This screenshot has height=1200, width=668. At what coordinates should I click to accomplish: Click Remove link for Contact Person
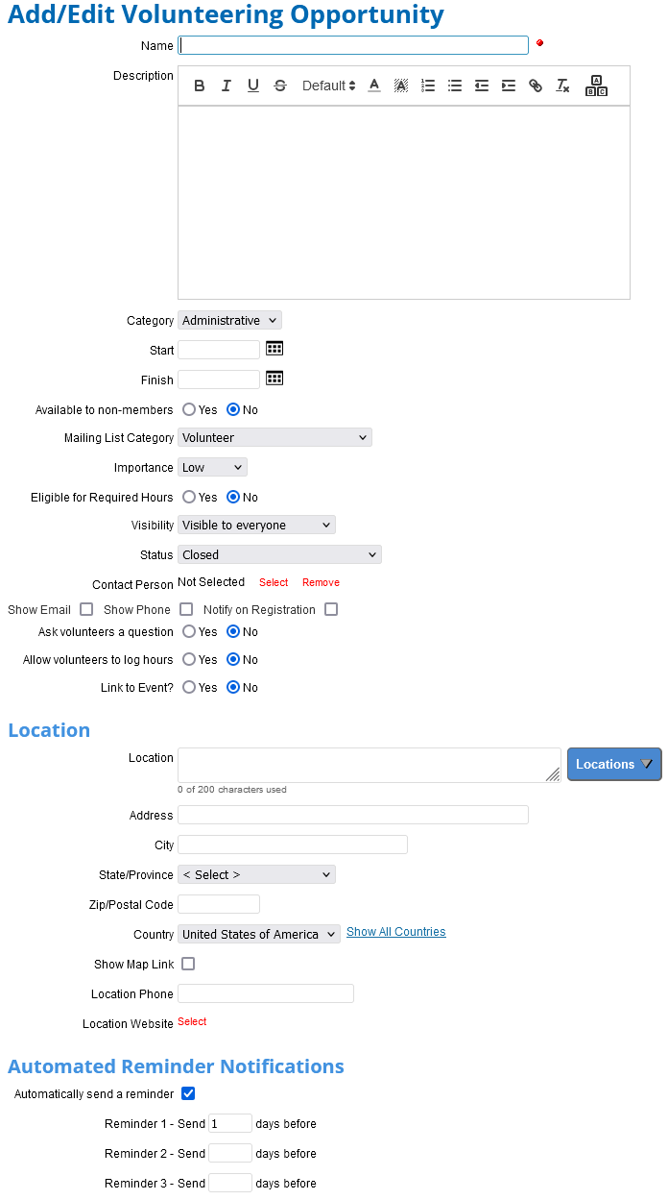[321, 582]
